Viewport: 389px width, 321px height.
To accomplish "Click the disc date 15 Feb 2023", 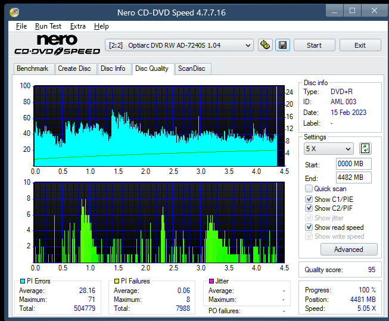I will tap(348, 113).
